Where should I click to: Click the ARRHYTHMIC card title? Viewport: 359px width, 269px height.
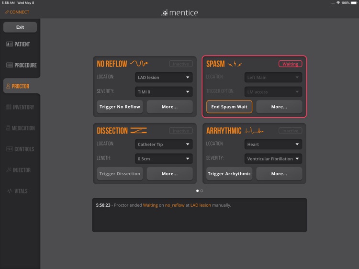click(224, 131)
